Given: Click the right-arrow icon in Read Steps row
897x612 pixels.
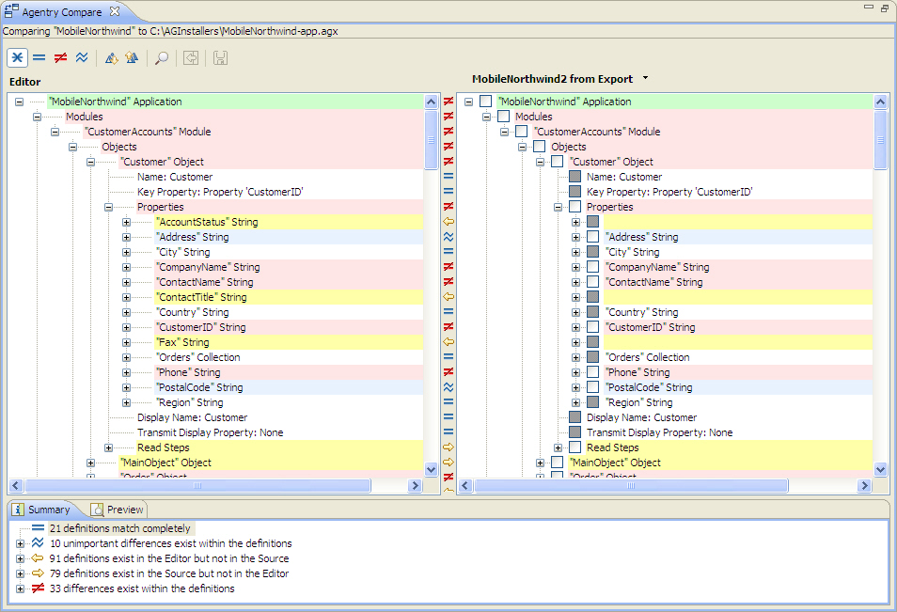Looking at the screenshot, I should [x=448, y=447].
